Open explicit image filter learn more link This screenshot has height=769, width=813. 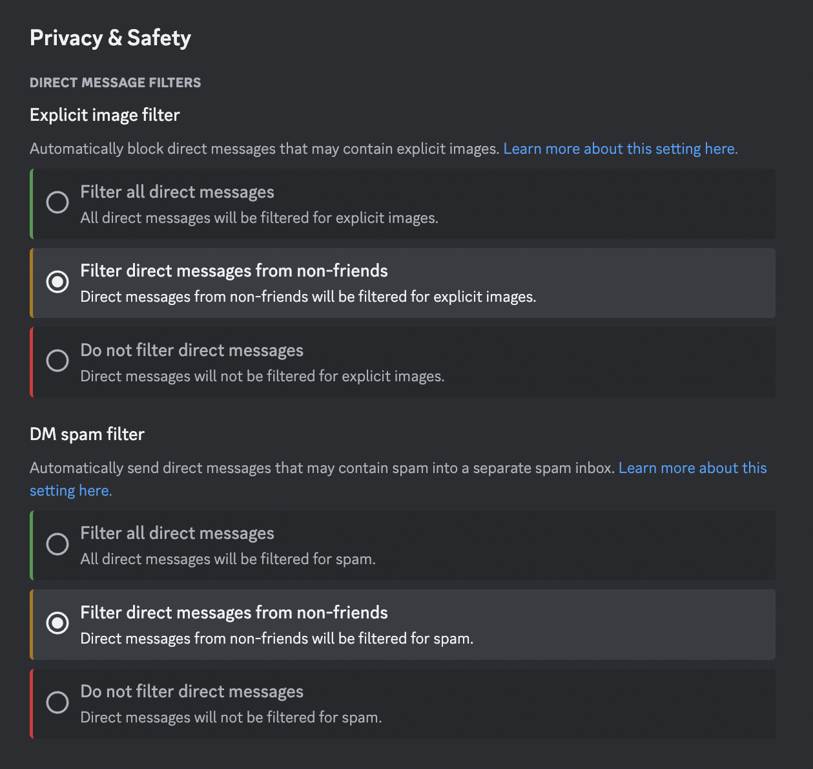click(x=620, y=148)
